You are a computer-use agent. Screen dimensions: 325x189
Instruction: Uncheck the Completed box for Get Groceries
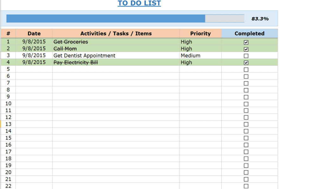tap(246, 42)
